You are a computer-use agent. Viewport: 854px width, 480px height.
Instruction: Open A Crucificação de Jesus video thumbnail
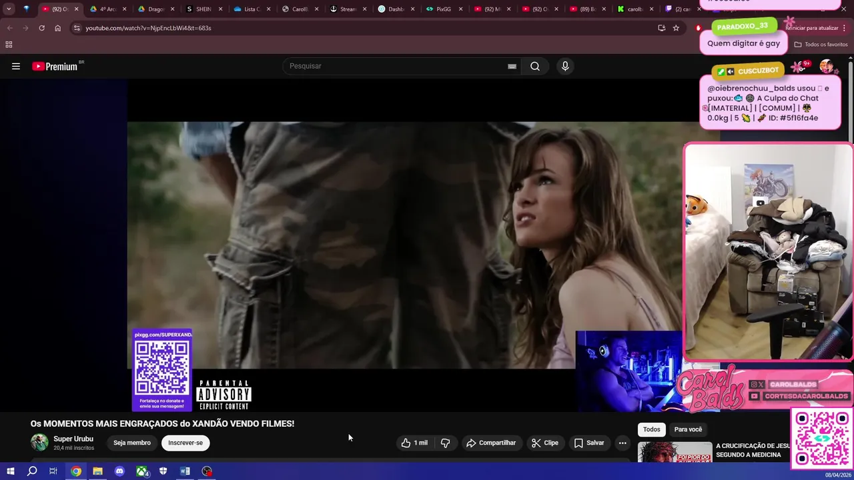tap(675, 451)
